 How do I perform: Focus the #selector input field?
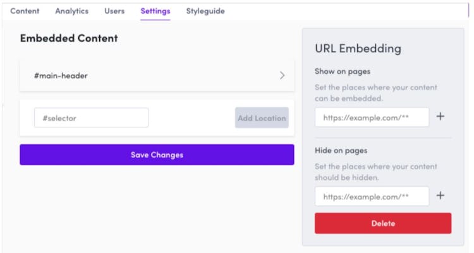click(x=91, y=118)
